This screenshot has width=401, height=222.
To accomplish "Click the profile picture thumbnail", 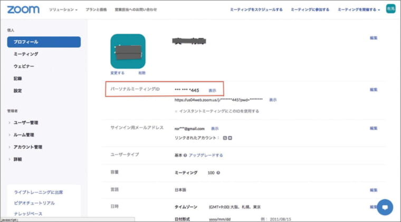I will click(128, 51).
